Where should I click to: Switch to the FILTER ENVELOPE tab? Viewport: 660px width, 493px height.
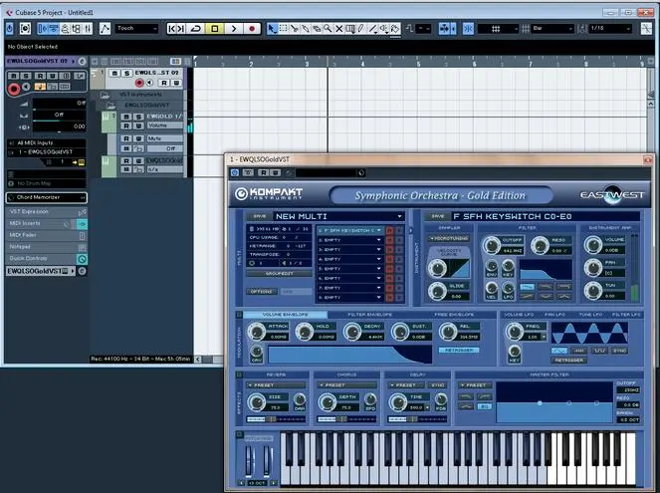pyautogui.click(x=369, y=315)
